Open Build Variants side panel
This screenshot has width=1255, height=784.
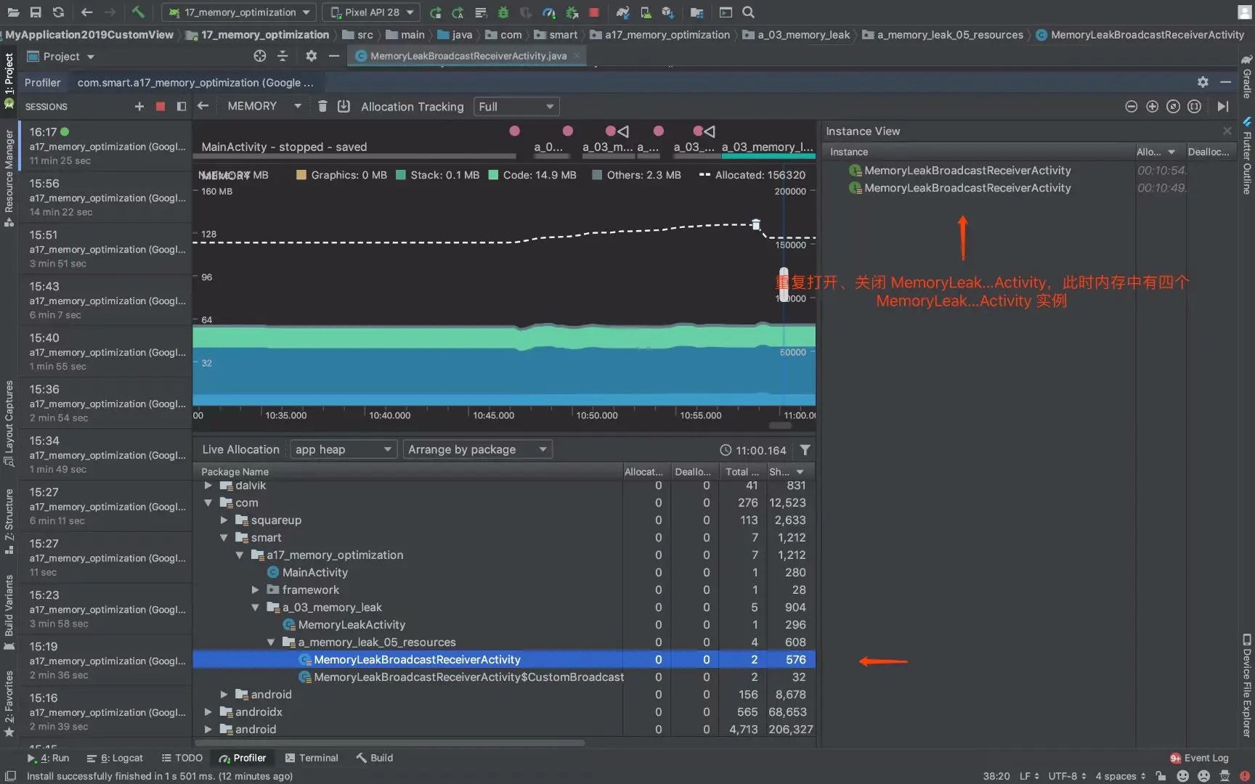pos(9,611)
